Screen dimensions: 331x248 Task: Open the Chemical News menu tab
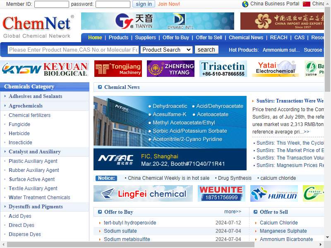click(246, 38)
